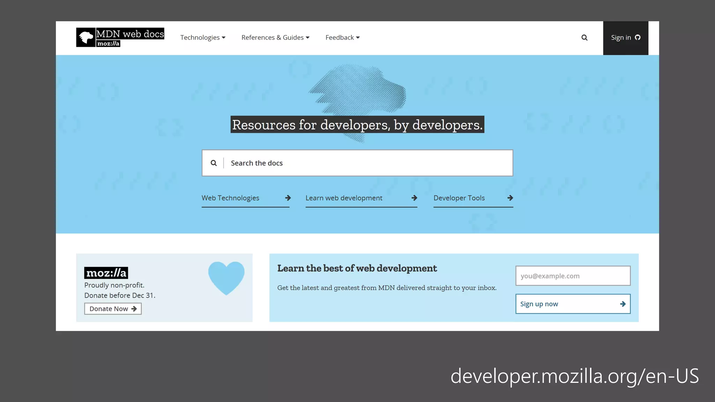Viewport: 715px width, 402px height.
Task: Open search via header magnifier icon
Action: [x=584, y=38]
